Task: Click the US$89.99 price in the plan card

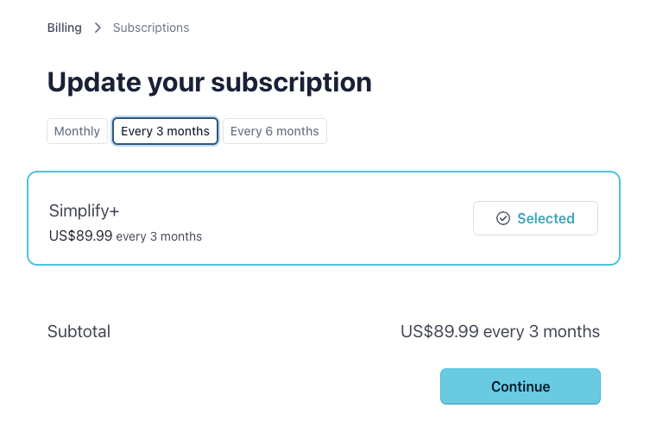Action: (x=80, y=235)
